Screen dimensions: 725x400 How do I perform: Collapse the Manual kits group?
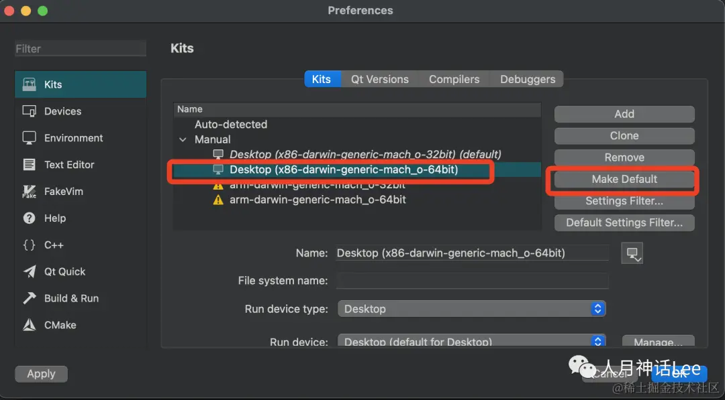(183, 139)
